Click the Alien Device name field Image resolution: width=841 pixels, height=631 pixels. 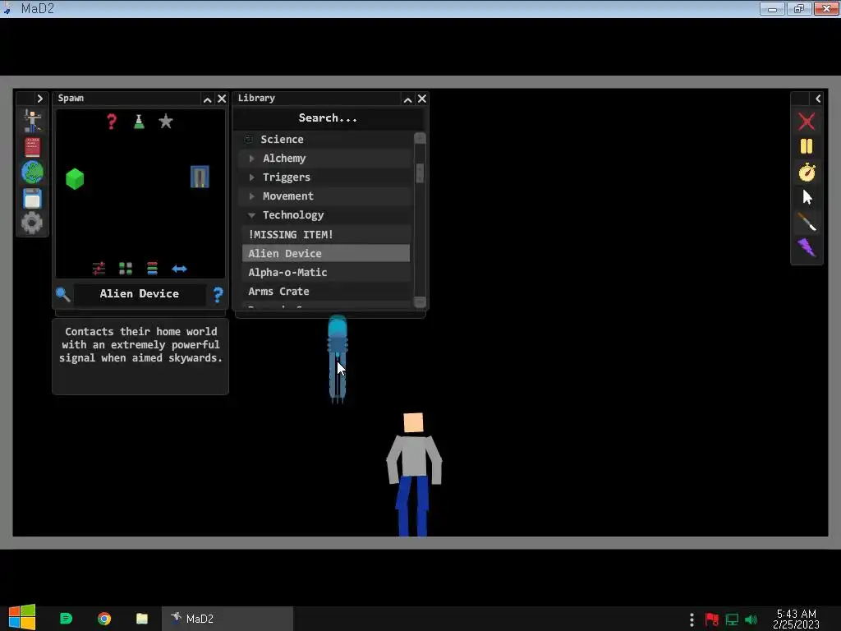[x=140, y=293]
